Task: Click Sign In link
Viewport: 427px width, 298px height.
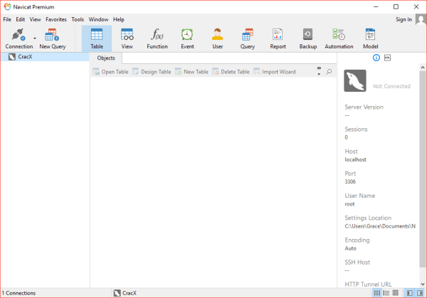Action: 404,20
